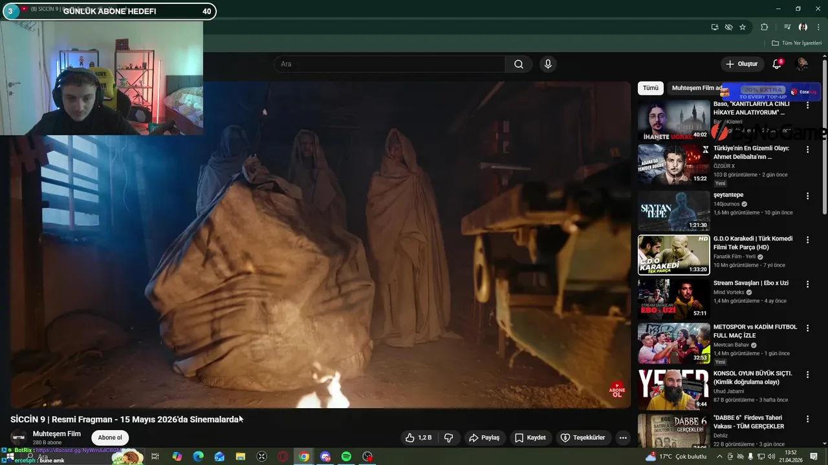Open weather widget 17°C Çok bulutlu

pyautogui.click(x=676, y=457)
